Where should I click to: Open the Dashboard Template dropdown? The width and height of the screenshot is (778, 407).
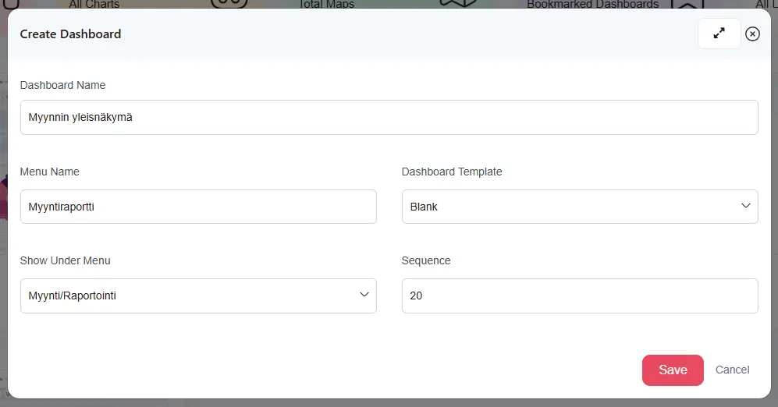coord(579,207)
